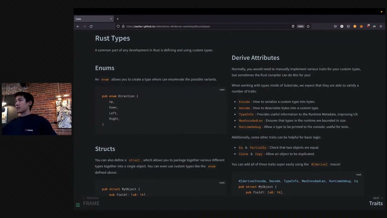Click 'rust' label on the derive code block
Viewport: 387px width, 218px height.
point(359,174)
